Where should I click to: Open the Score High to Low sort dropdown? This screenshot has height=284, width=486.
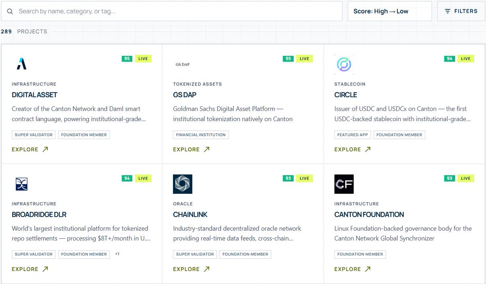(390, 11)
